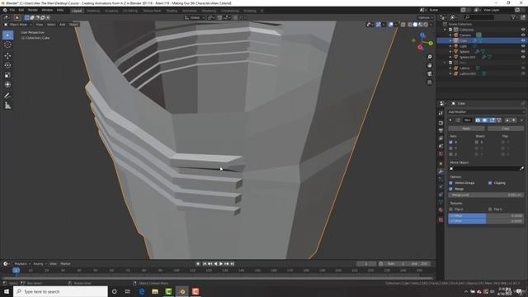This screenshot has width=528, height=297.
Task: Select the Scale tool
Action: click(7, 75)
